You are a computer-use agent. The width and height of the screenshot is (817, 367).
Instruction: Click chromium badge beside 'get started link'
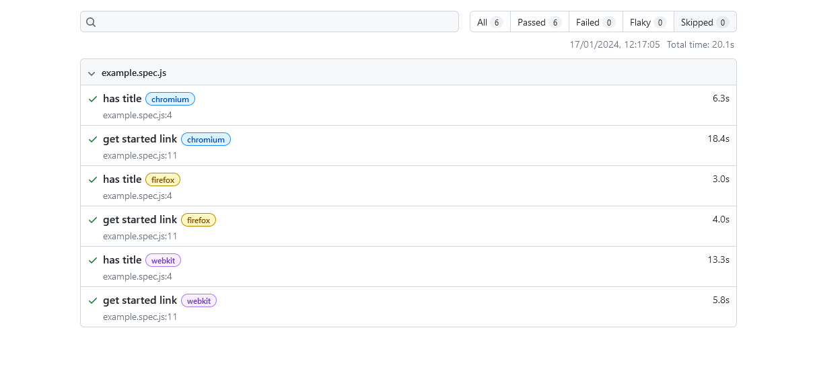pos(206,140)
